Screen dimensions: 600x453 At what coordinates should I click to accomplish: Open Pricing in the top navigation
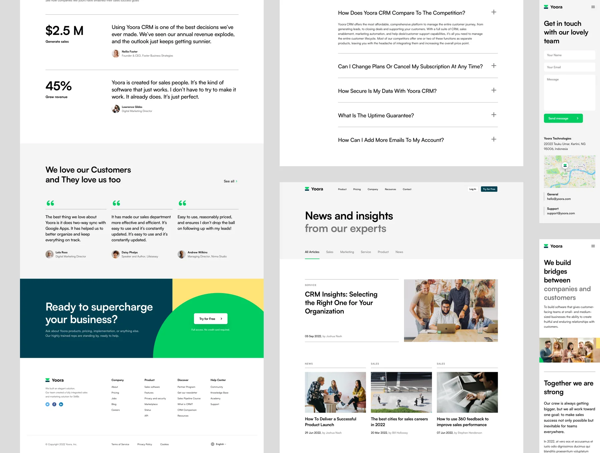coord(357,189)
